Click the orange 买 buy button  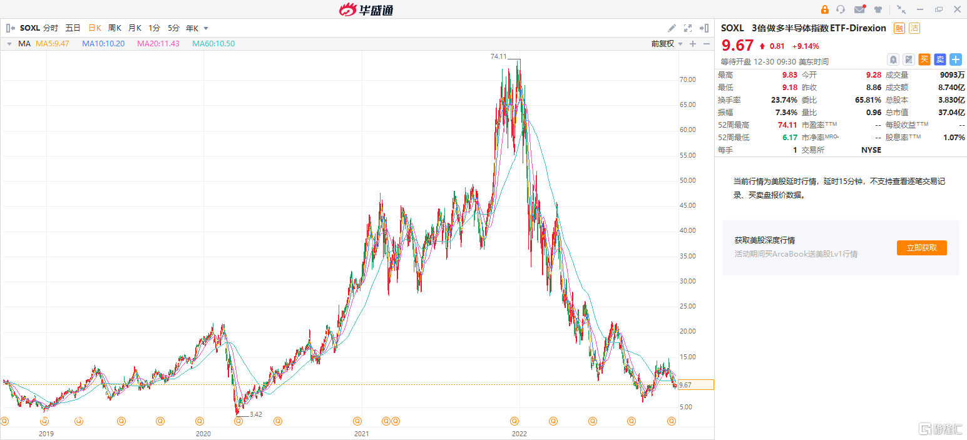tap(924, 59)
